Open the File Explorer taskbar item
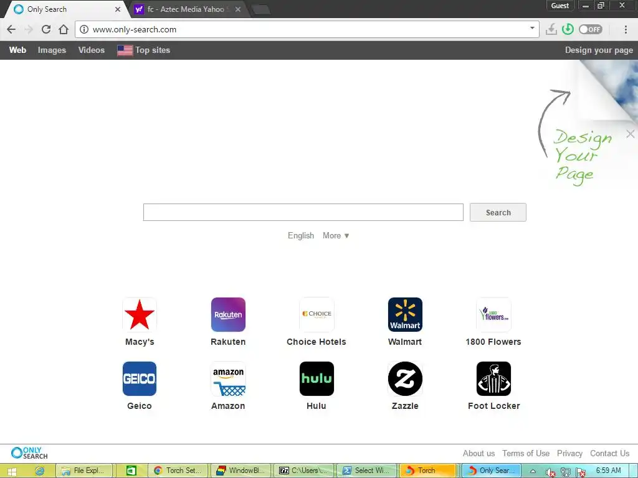Image resolution: width=638 pixels, height=478 pixels. [84, 471]
